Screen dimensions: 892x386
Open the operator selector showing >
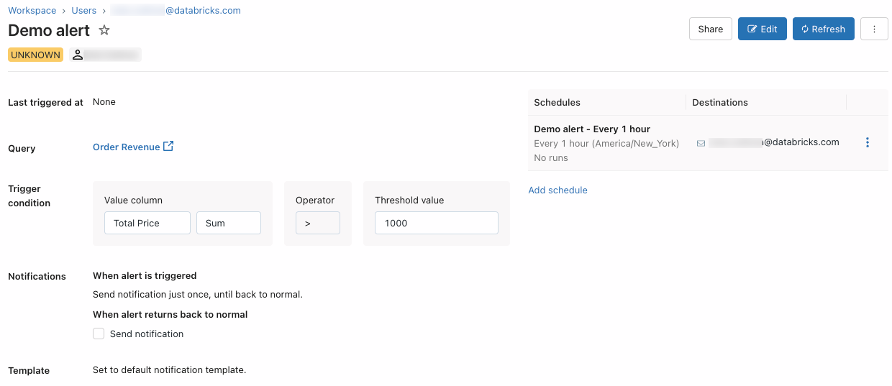coord(317,223)
